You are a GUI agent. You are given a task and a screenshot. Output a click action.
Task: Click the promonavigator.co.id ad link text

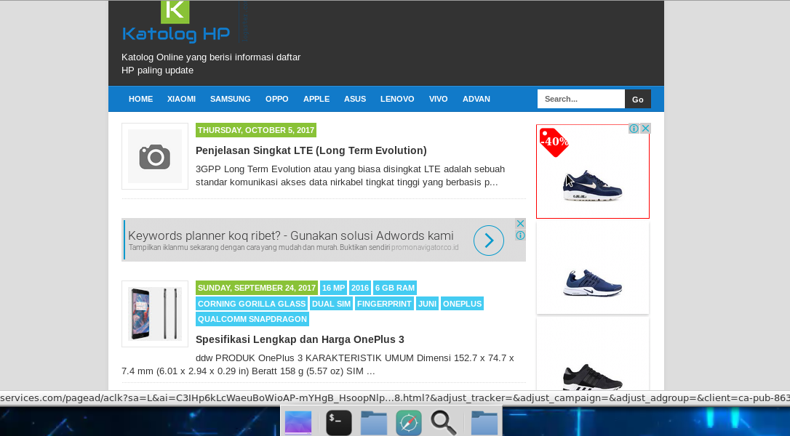(x=425, y=247)
